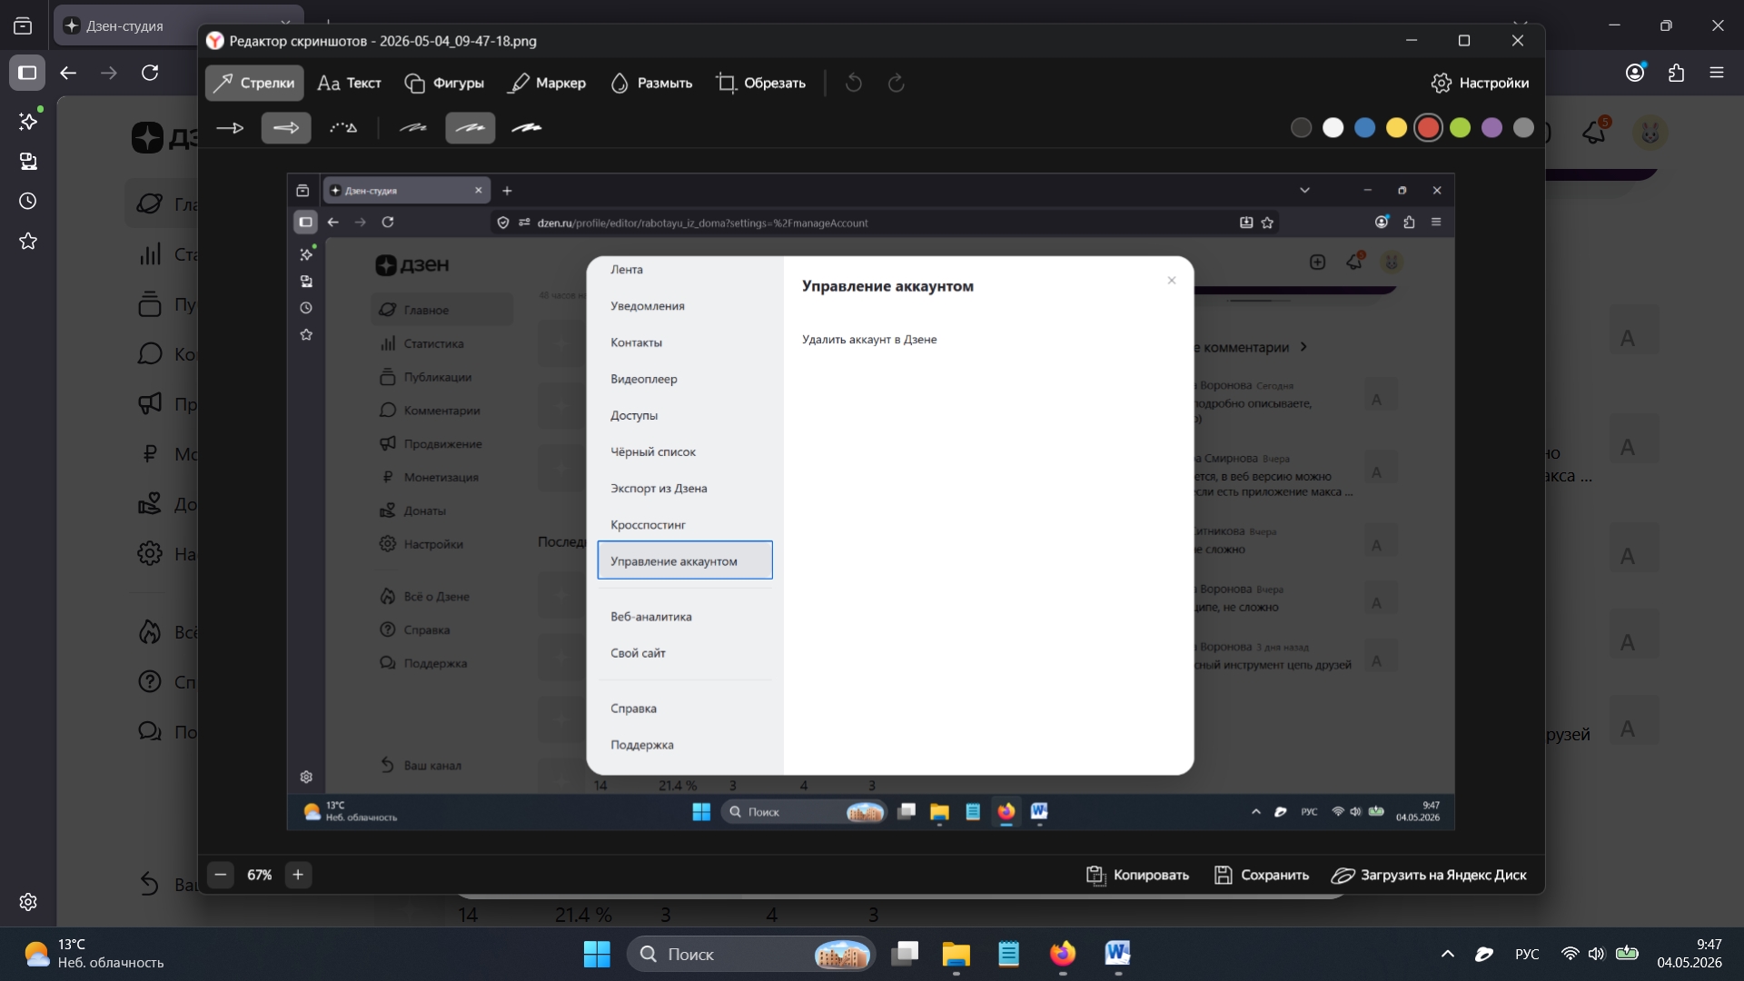Open the account icon in the browser toolbar
Screen dimensions: 1744x981
pyautogui.click(x=1635, y=73)
